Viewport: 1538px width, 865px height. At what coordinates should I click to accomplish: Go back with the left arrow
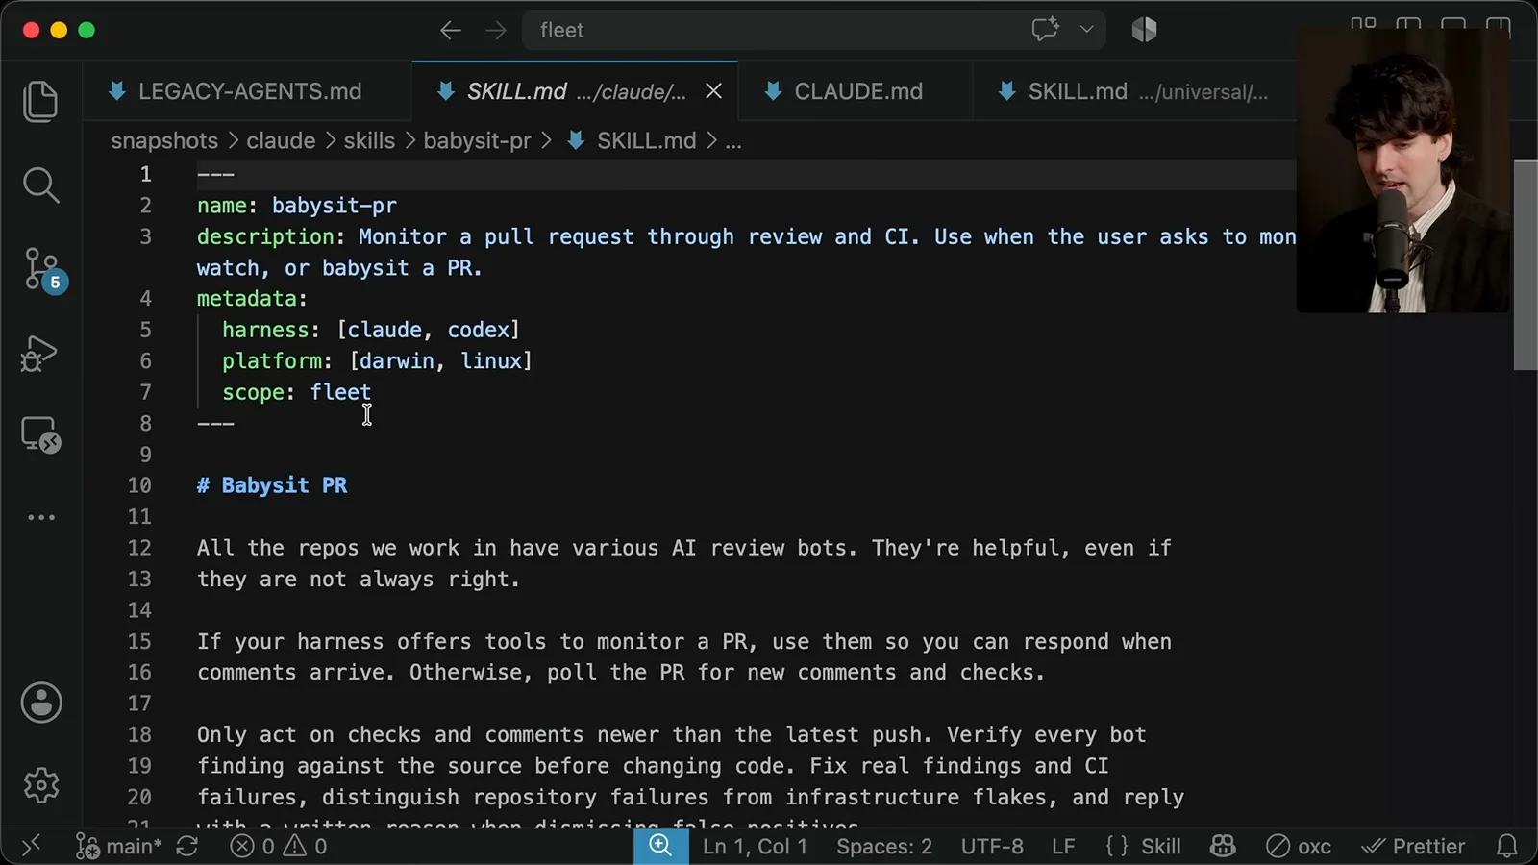(450, 30)
